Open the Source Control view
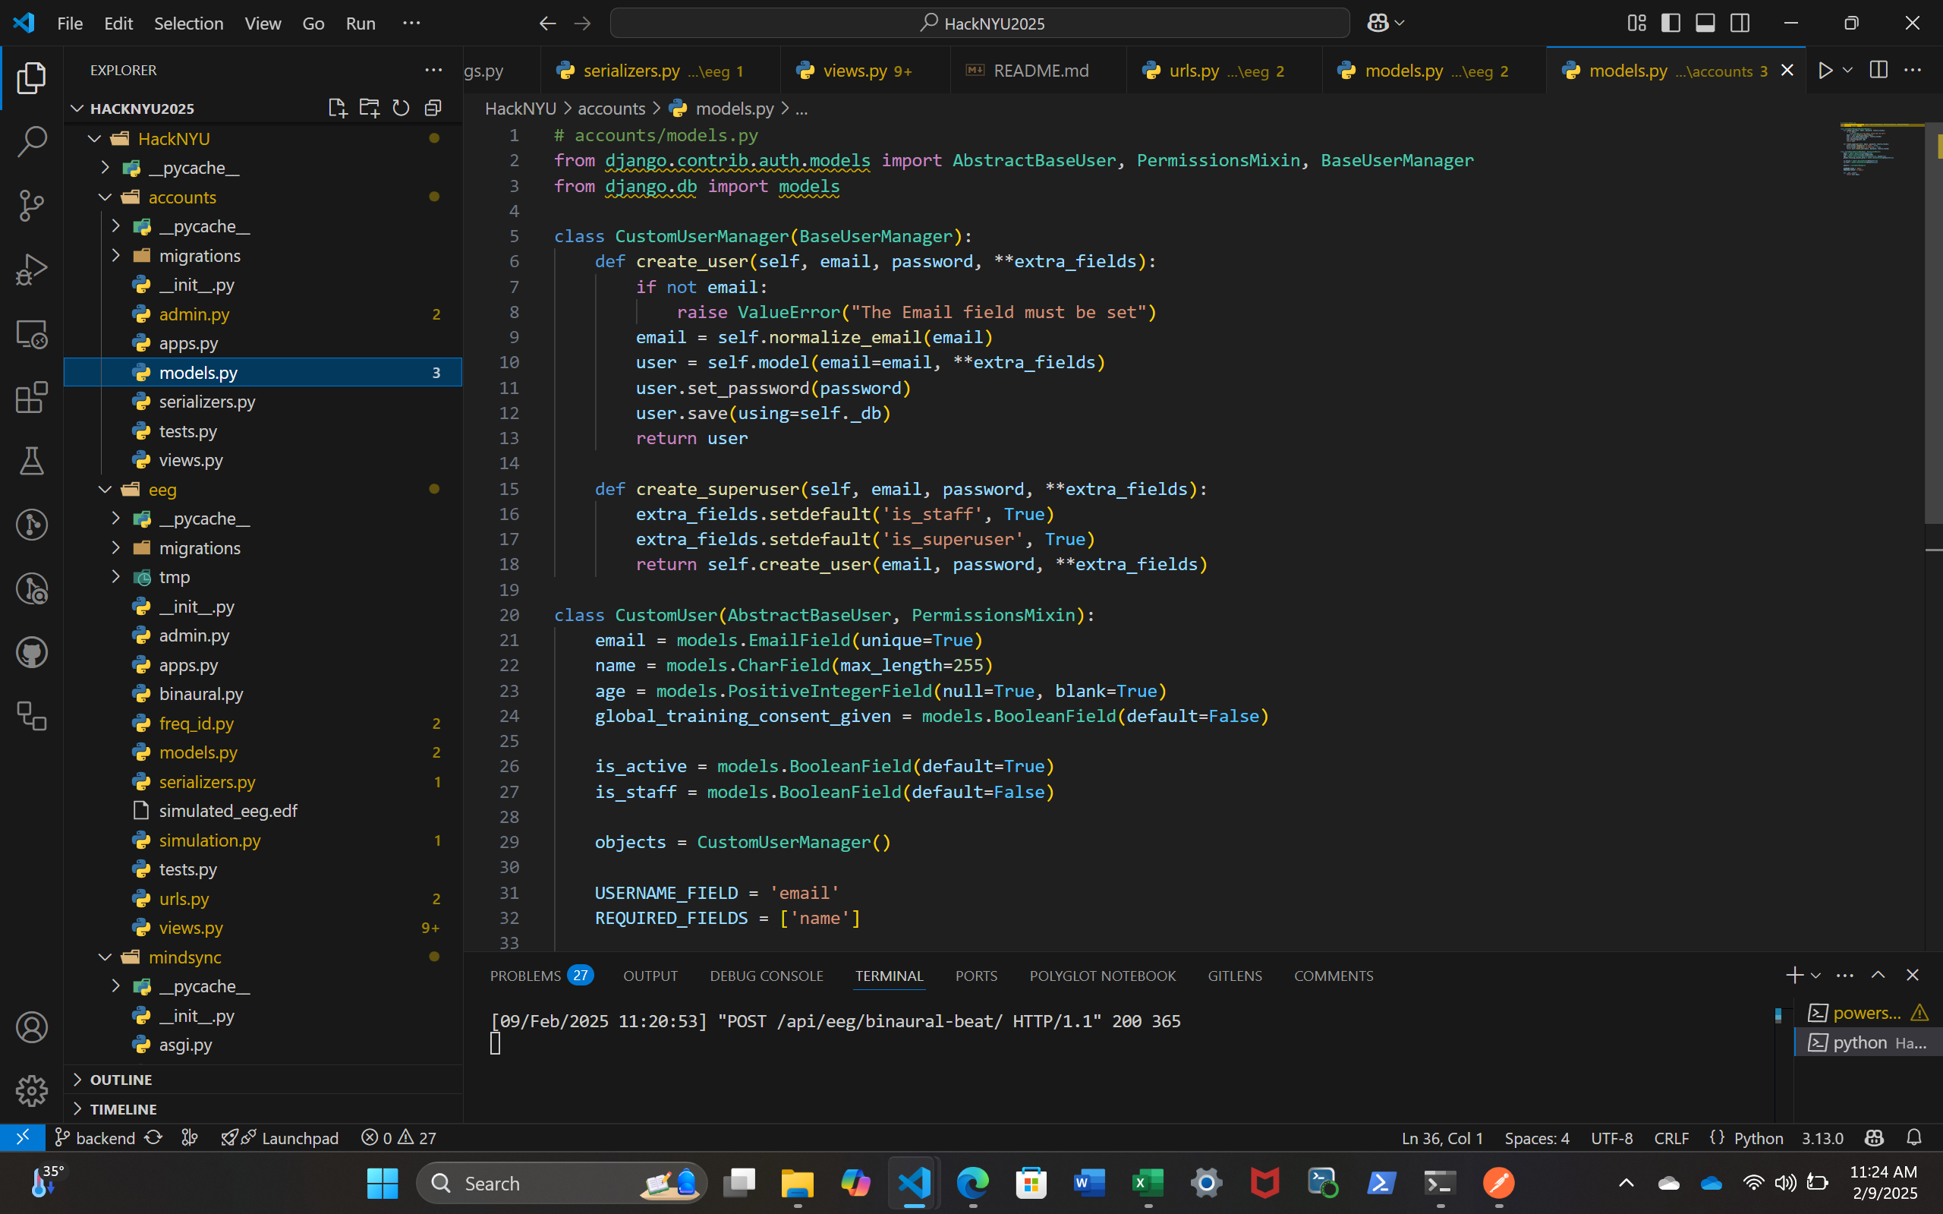1943x1214 pixels. click(x=31, y=205)
